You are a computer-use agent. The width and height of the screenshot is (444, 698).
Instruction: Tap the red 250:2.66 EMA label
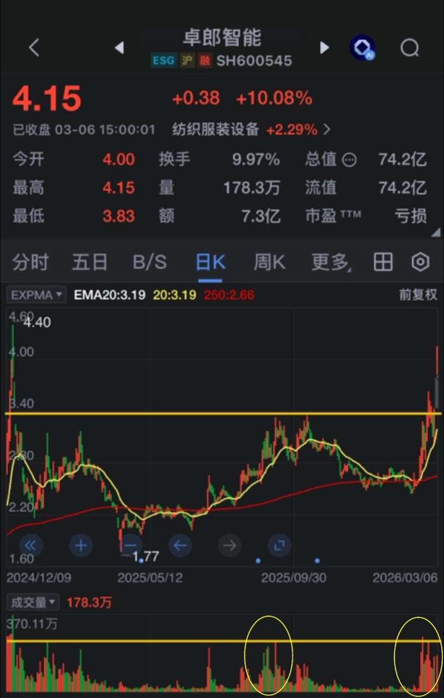(228, 295)
